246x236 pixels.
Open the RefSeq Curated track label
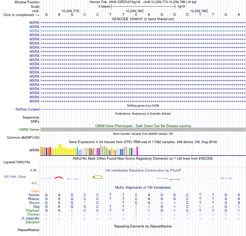click(27, 109)
